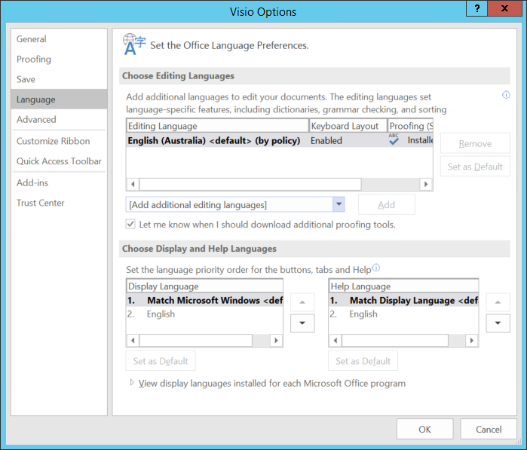Click Set as Default under Display Language

pyautogui.click(x=161, y=360)
